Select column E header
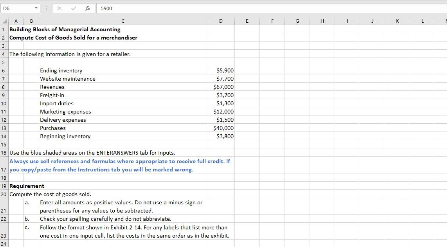Viewport: 447px width, 247px height. point(247,21)
